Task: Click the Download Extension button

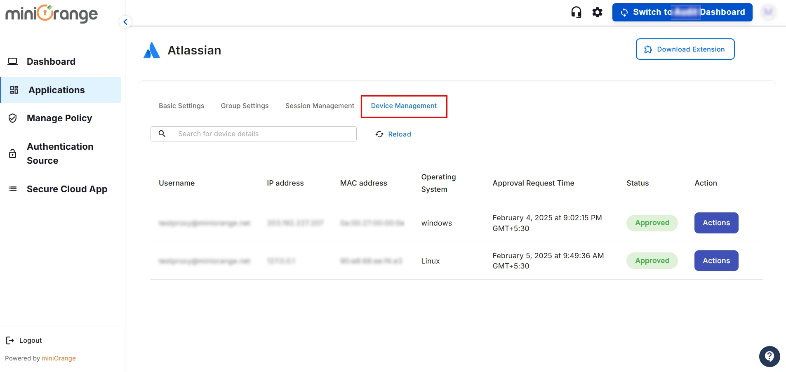Action: tap(685, 49)
